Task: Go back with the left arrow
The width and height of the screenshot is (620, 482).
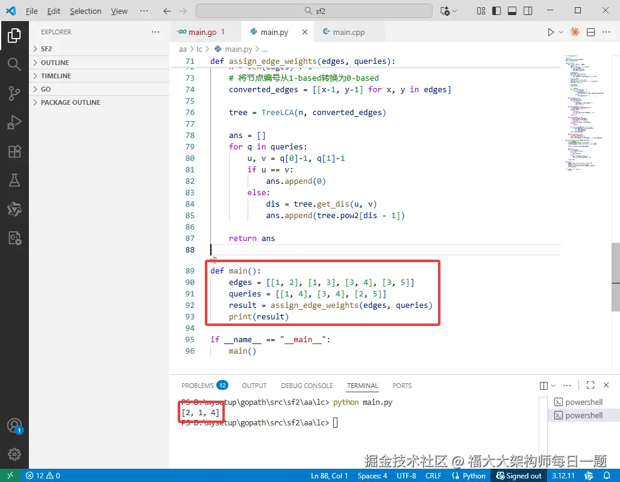Action: coord(168,11)
